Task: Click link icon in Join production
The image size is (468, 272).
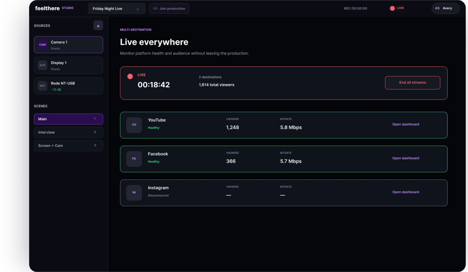Action: point(155,9)
